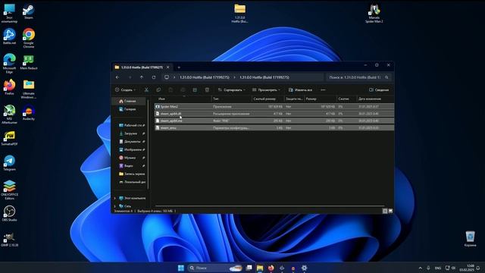Open Battle.net desktop shortcut

click(x=9, y=36)
